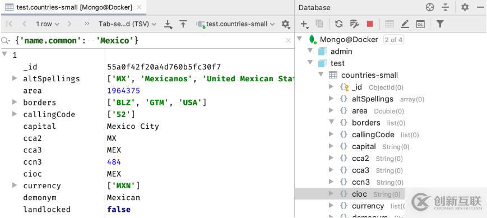Click the import data upload icon
This screenshot has width=487, height=218.
[x=183, y=24]
